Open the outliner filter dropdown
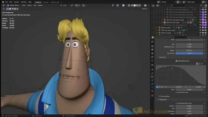208x117 pixels. pyautogui.click(x=201, y=6)
